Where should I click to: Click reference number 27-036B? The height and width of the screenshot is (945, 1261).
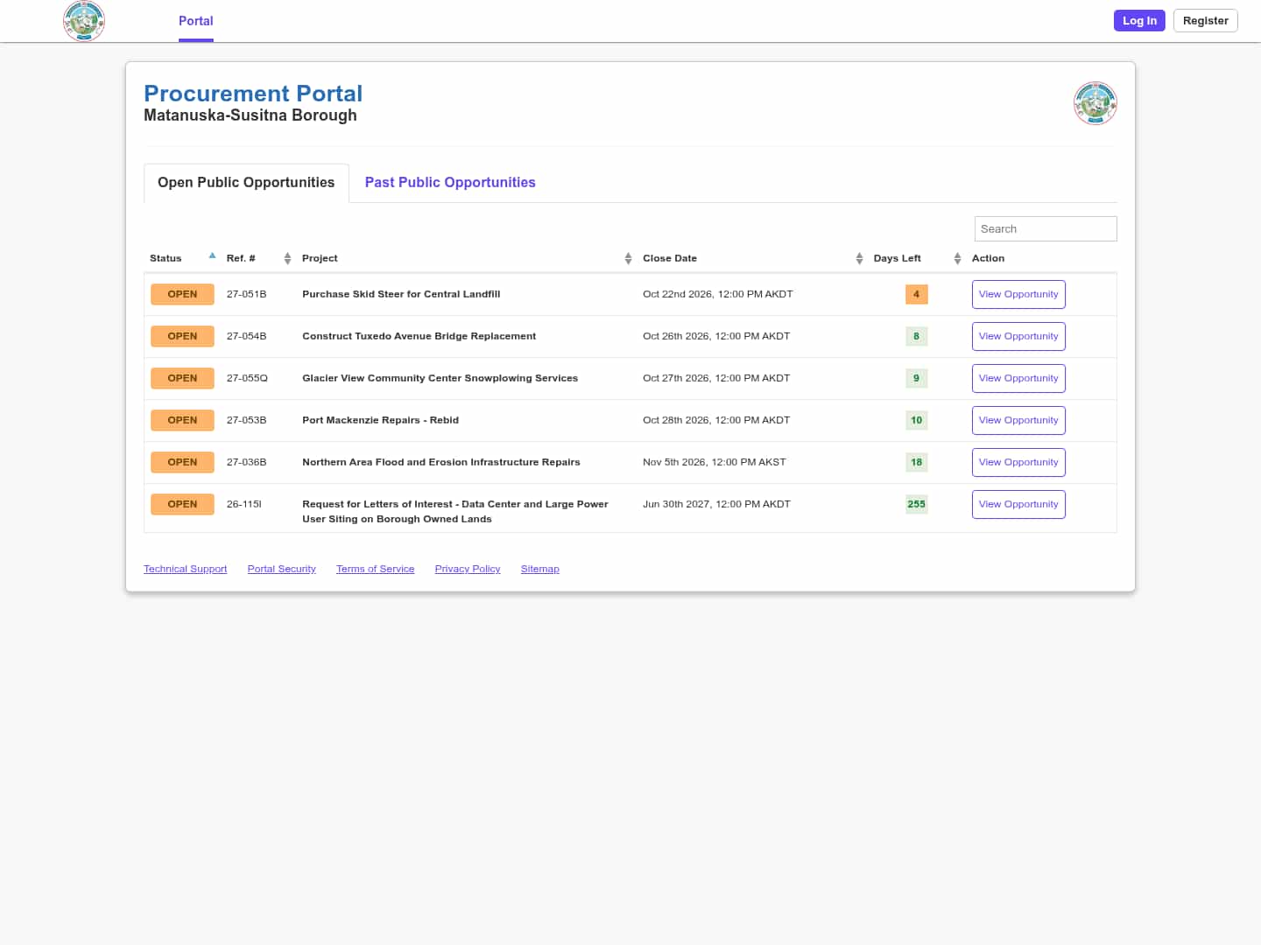(x=246, y=462)
